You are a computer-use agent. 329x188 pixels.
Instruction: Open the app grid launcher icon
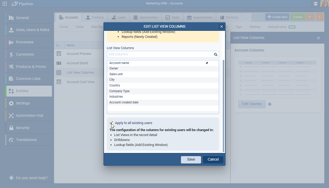(5, 4)
